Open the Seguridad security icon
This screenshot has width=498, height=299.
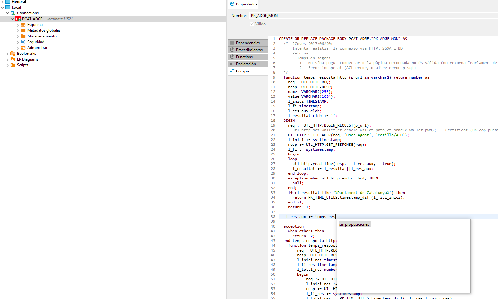tap(23, 42)
